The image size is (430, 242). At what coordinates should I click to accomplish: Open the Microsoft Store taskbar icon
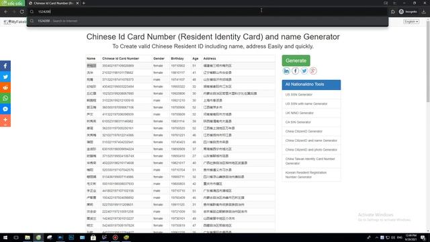pos(93,237)
